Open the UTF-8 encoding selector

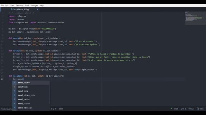coord(183,109)
